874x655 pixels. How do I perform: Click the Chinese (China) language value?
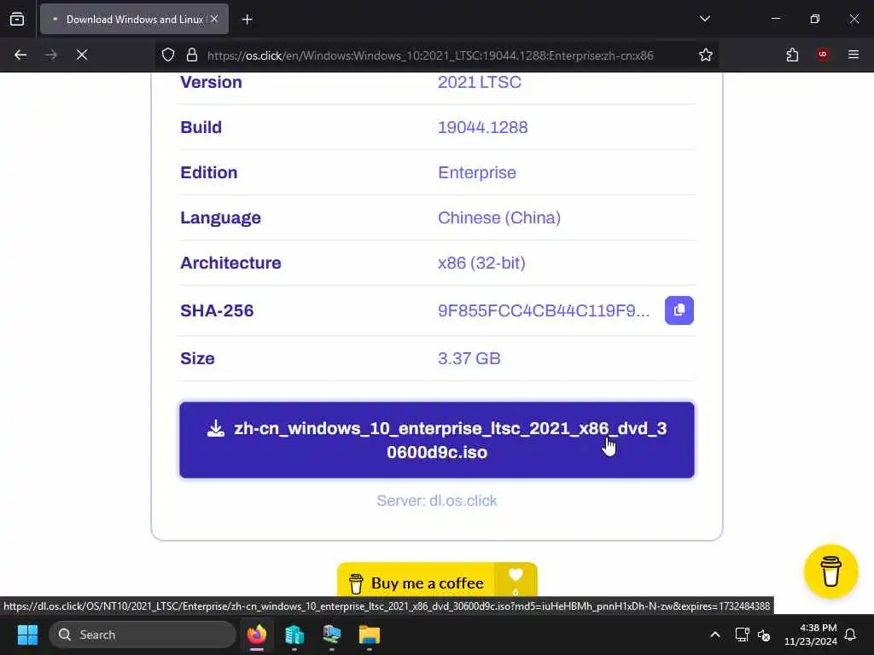tap(499, 217)
